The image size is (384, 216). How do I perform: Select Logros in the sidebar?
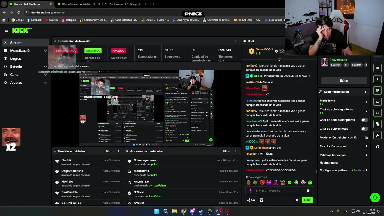pyautogui.click(x=25, y=59)
